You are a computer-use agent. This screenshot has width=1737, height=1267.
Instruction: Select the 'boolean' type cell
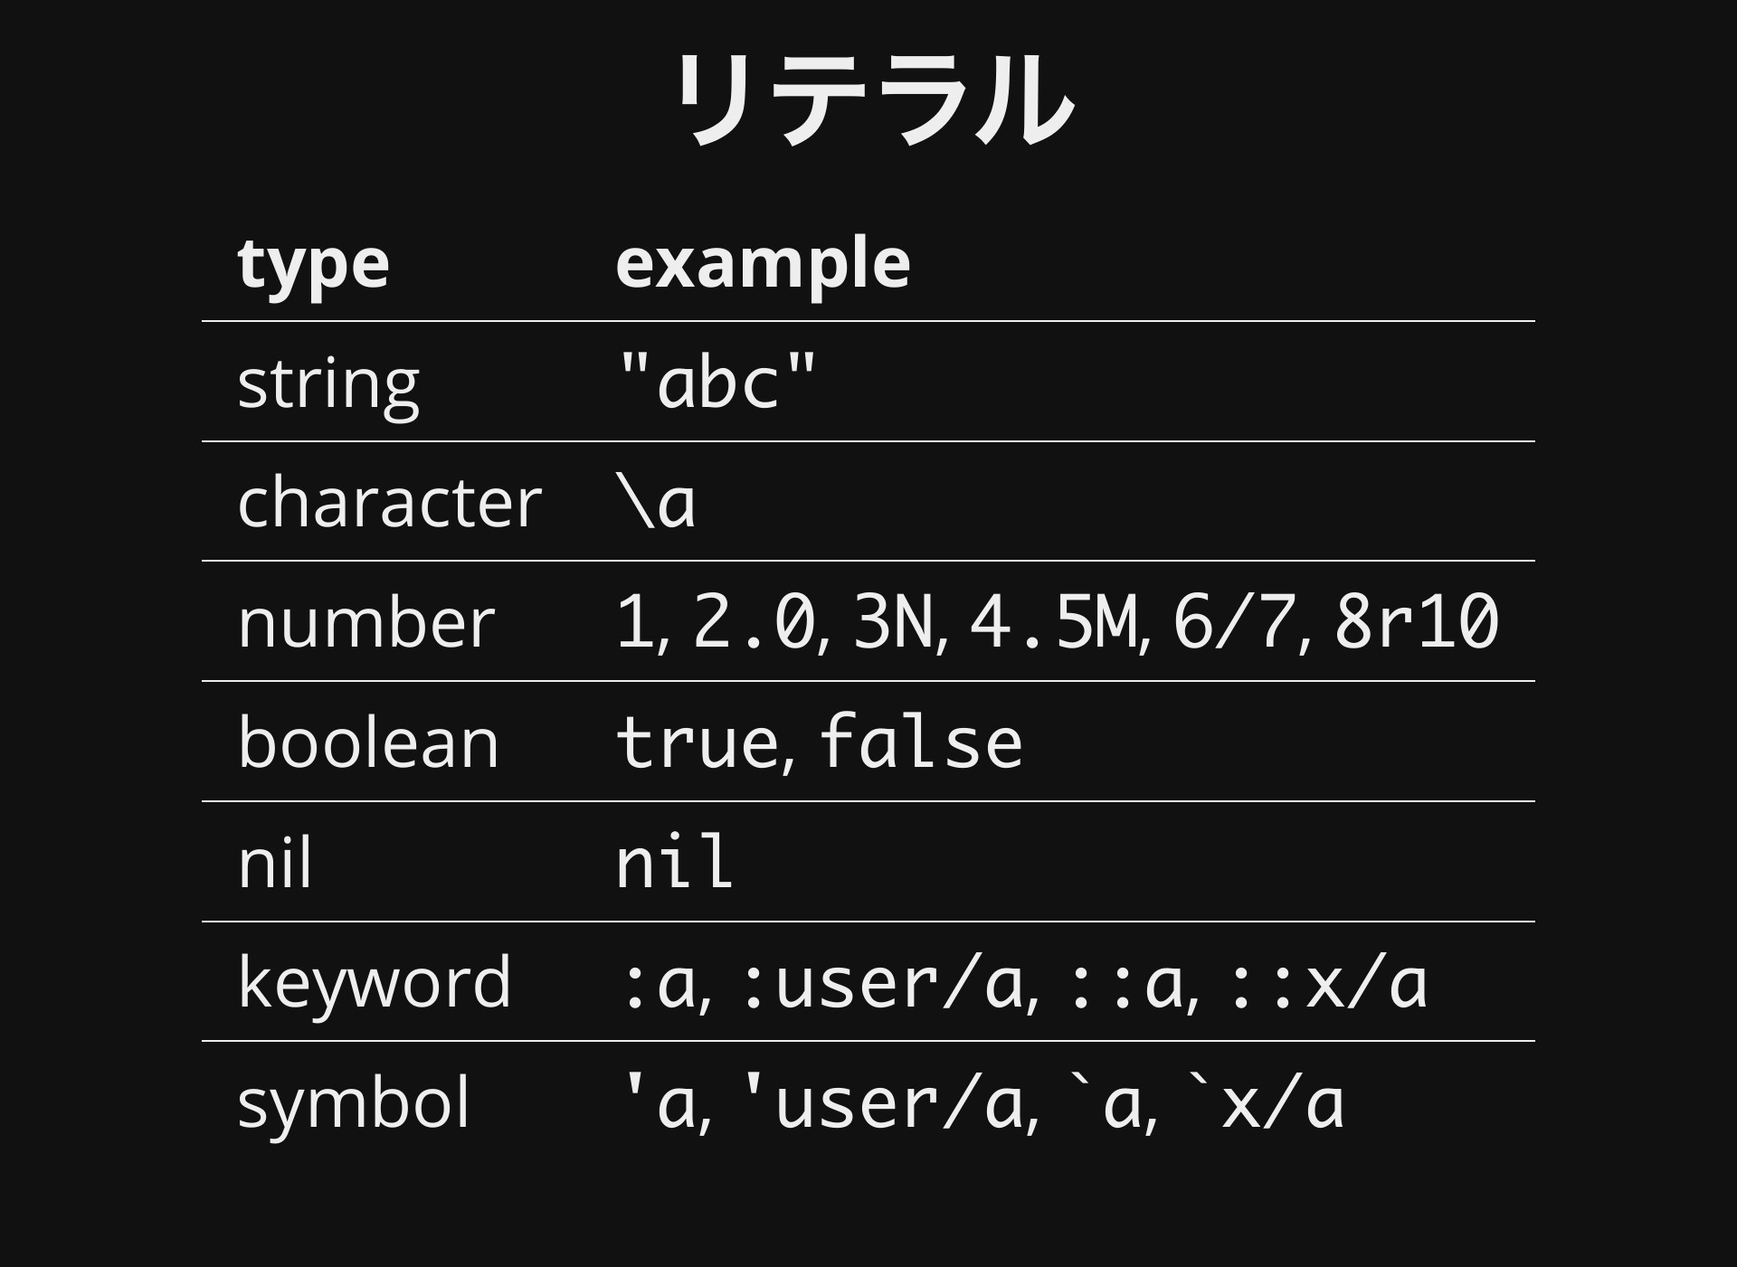pyautogui.click(x=367, y=742)
